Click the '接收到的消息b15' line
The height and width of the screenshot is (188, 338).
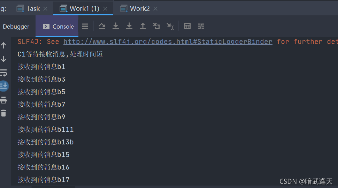(x=43, y=154)
